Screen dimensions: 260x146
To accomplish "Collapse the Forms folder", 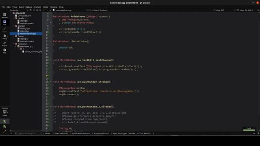I will [x=13, y=36].
